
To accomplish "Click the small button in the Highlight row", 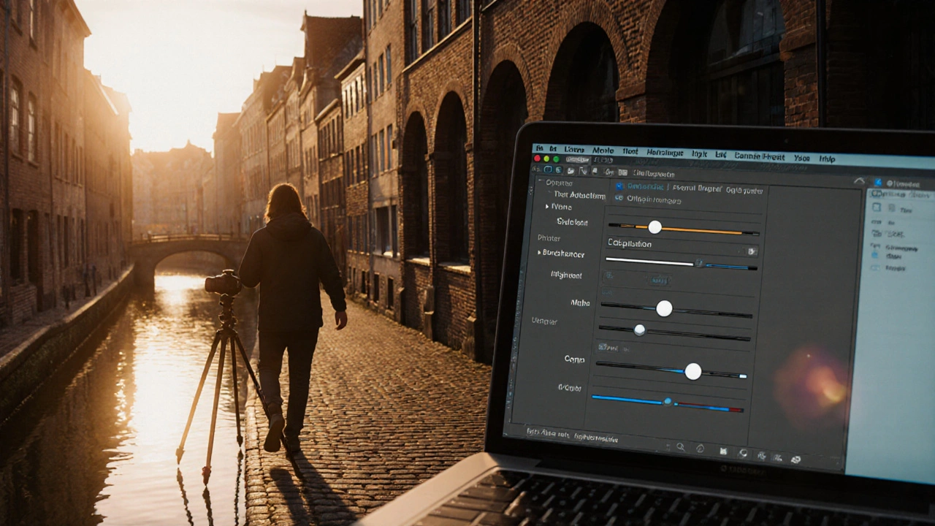I will [x=657, y=280].
